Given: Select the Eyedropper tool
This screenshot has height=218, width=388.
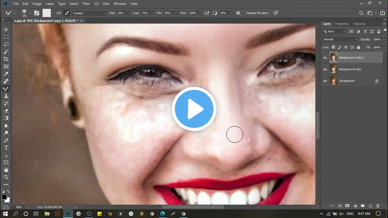Looking at the screenshot, I should pyautogui.click(x=6, y=74).
